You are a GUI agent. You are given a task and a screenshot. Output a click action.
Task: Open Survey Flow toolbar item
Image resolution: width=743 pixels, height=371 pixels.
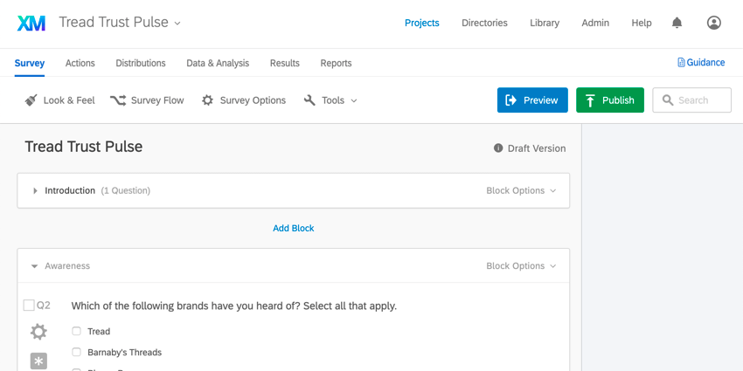[147, 100]
